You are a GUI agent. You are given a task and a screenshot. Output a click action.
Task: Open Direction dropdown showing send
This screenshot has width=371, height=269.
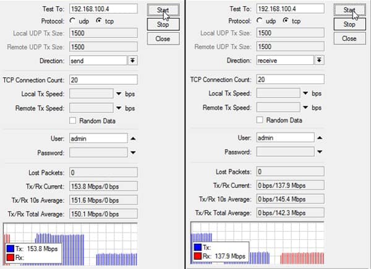coord(132,61)
